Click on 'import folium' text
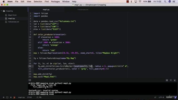178x100 pixels. point(41,13)
